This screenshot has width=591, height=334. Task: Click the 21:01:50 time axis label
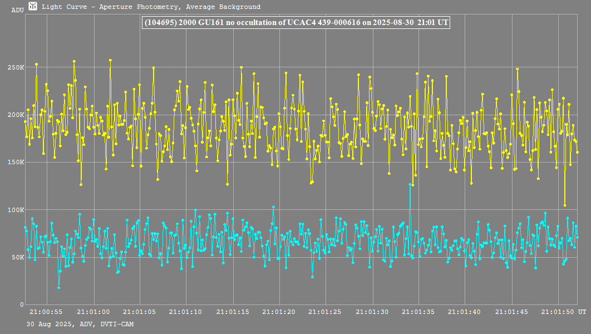point(558,312)
